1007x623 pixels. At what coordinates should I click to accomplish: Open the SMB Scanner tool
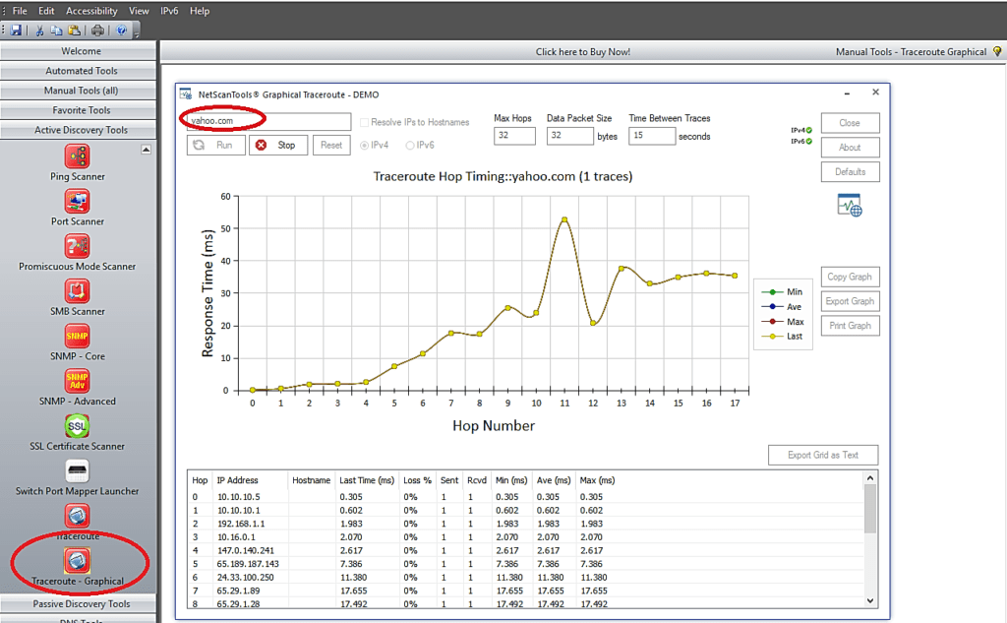(77, 295)
